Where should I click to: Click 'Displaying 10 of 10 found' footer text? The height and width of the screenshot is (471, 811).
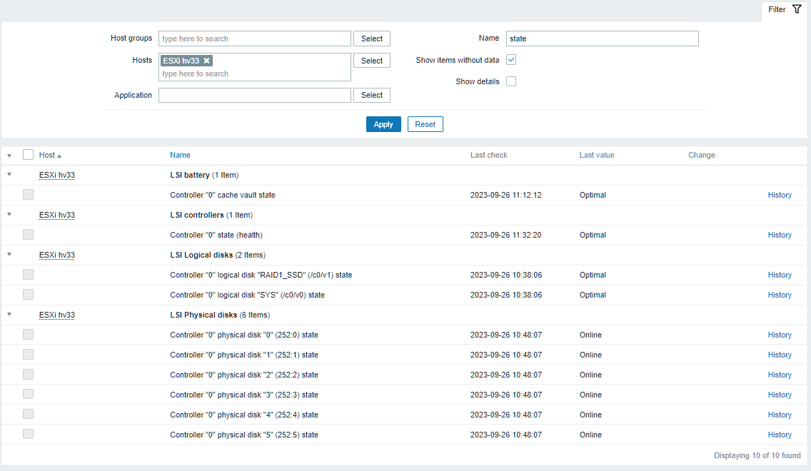click(757, 455)
